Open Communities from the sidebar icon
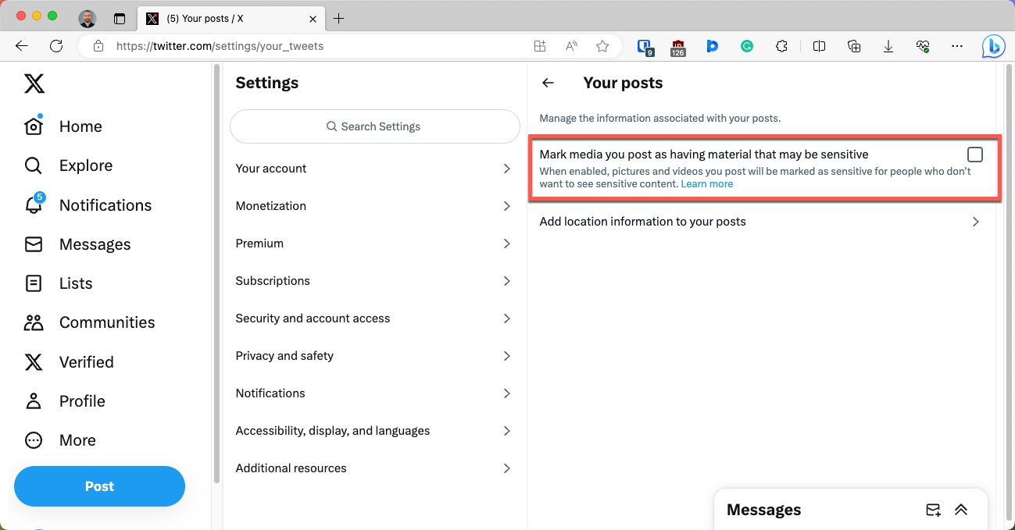This screenshot has height=530, width=1015. click(x=33, y=322)
